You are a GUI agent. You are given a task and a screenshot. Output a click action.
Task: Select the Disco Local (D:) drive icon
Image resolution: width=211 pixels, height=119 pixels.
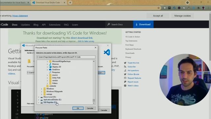click(x=42, y=97)
